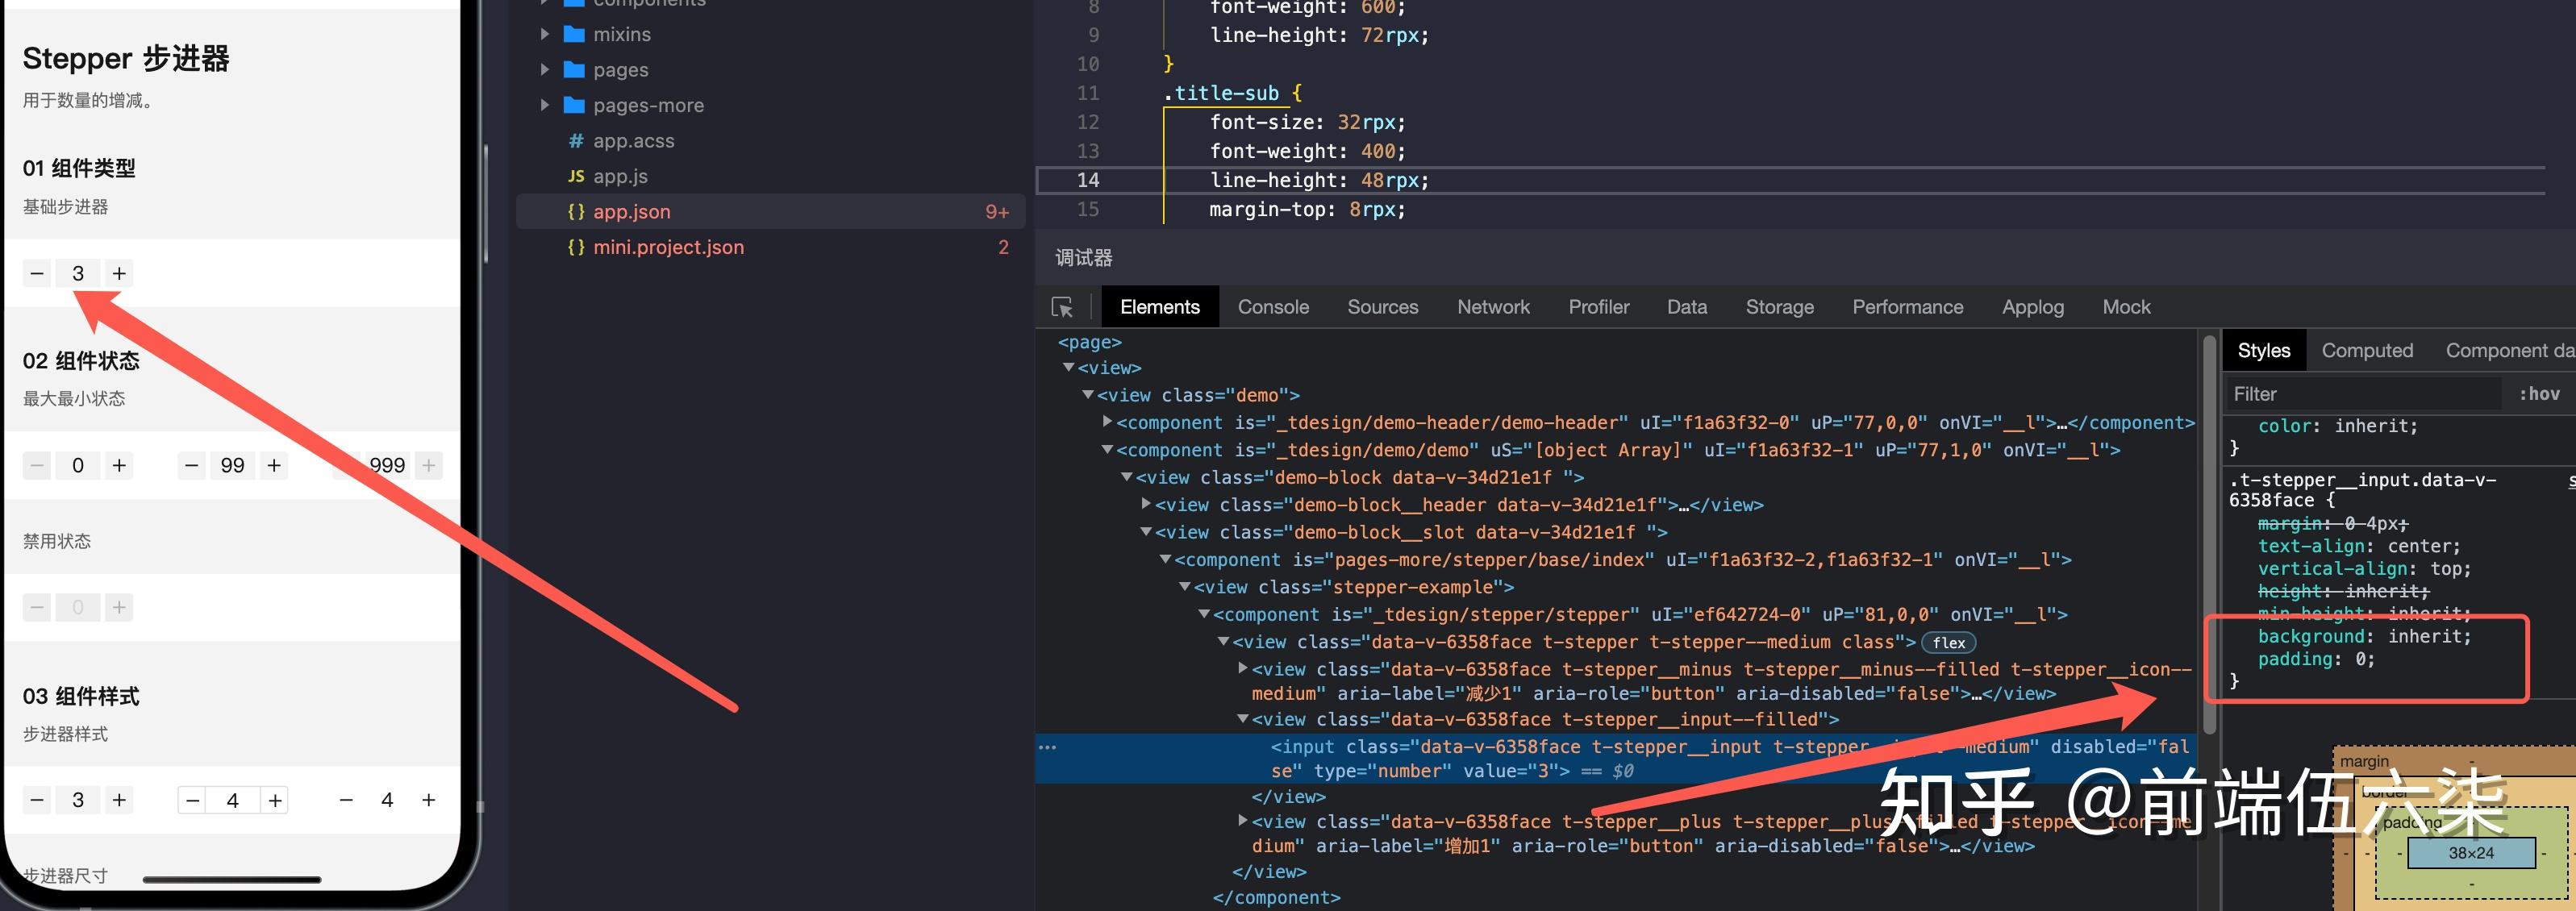This screenshot has width=2576, height=911.
Task: Open the Elements tab
Action: click(x=1159, y=307)
